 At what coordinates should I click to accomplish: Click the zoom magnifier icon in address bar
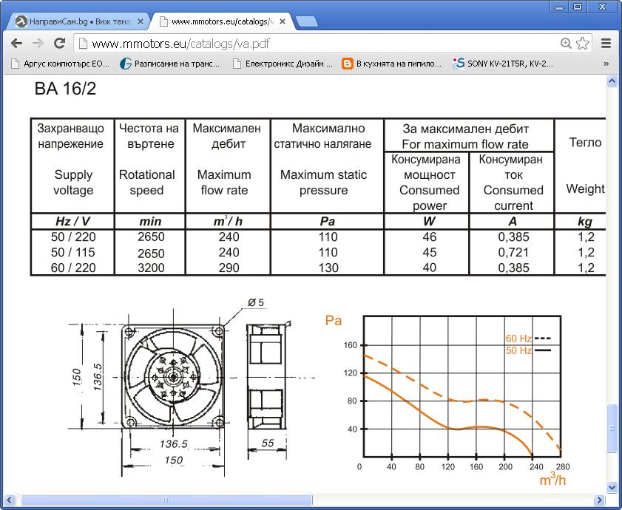click(x=566, y=44)
